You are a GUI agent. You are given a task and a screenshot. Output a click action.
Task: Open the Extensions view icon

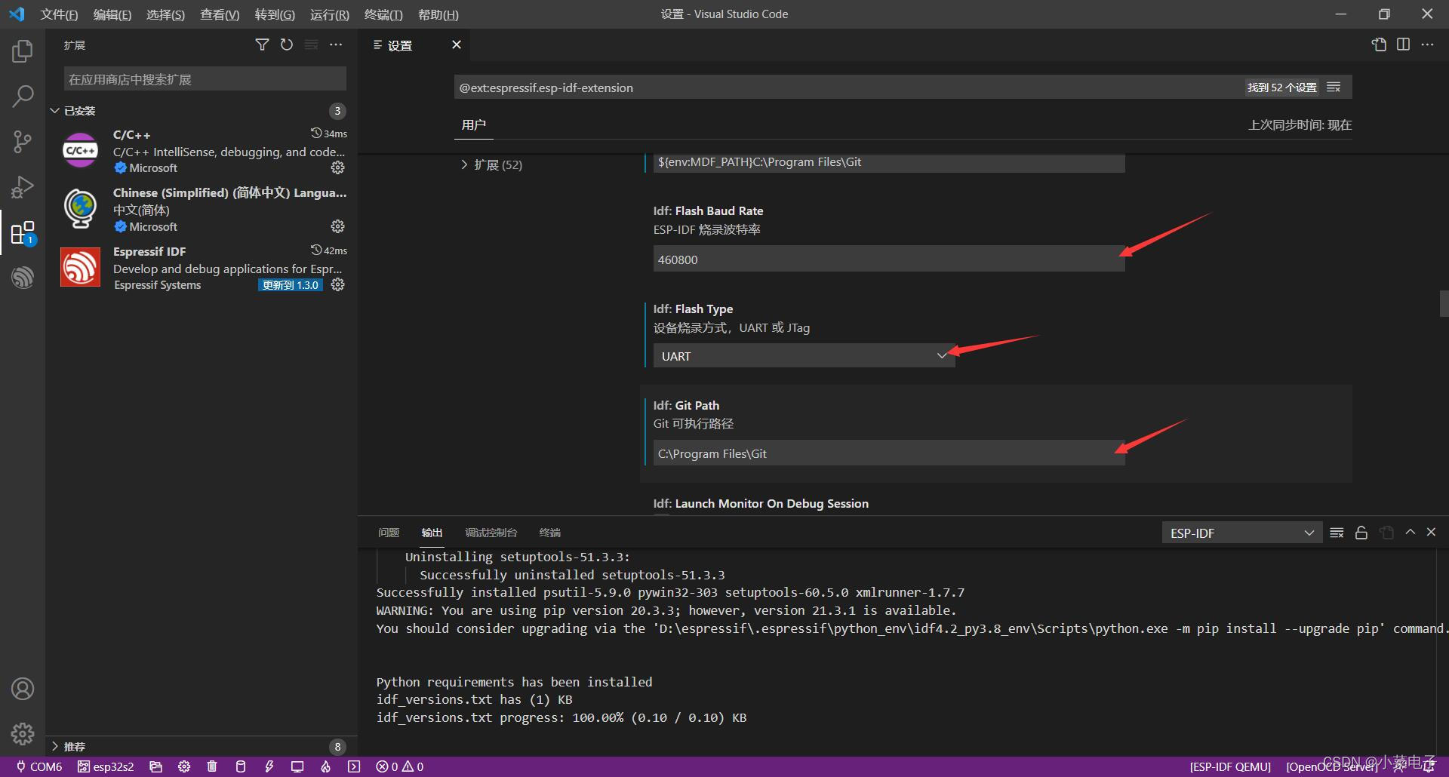(23, 233)
